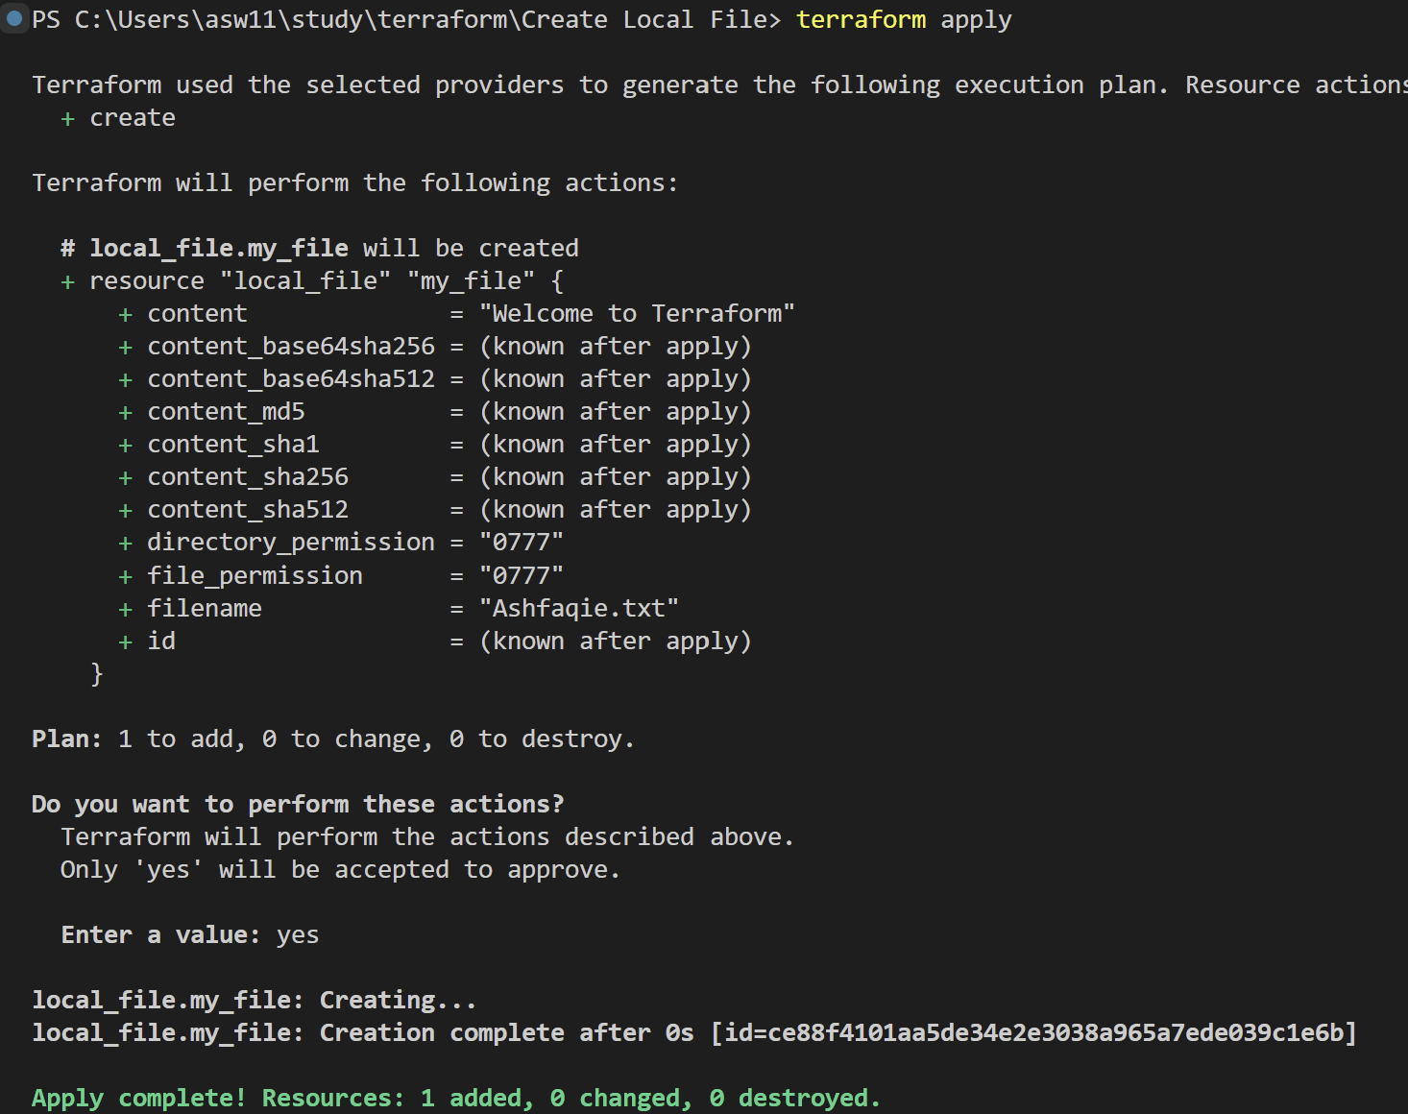Click the 'Enter a value: yes' line

[x=190, y=935]
